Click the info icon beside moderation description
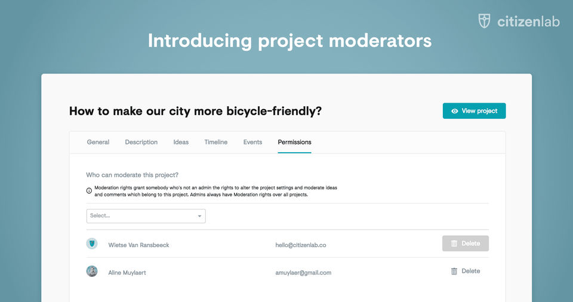The width and height of the screenshot is (573, 302). click(90, 191)
